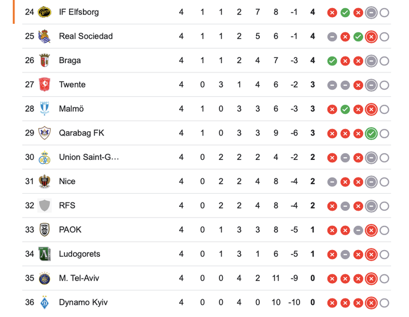Viewport: 409px width, 317px height.
Task: Click the Braga team logo
Action: [44, 60]
